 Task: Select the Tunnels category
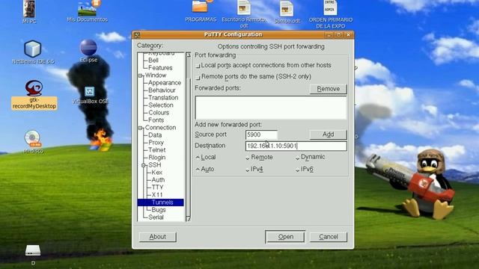[x=161, y=202]
